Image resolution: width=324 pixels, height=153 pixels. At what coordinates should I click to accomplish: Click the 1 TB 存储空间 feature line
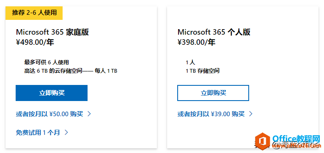click(x=203, y=71)
